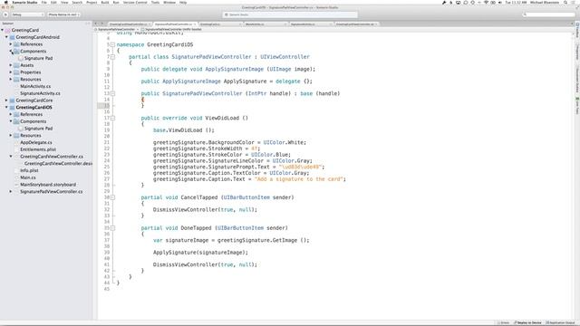This screenshot has width=580, height=326.
Task: Click the volume icon in menu bar
Action: 499,2
